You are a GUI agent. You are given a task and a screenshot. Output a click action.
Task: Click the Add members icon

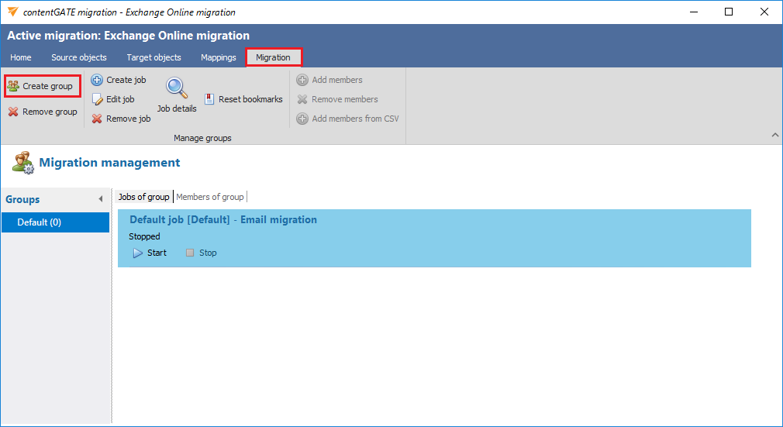click(x=302, y=80)
